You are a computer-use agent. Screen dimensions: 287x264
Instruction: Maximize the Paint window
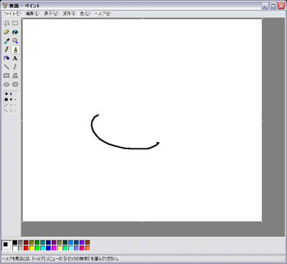tap(273, 6)
